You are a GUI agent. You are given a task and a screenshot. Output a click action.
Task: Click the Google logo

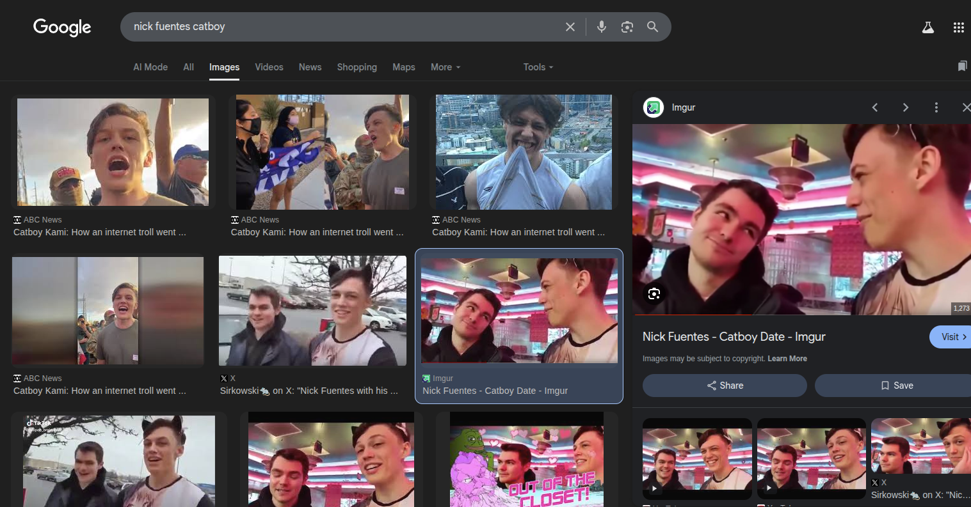click(x=62, y=27)
